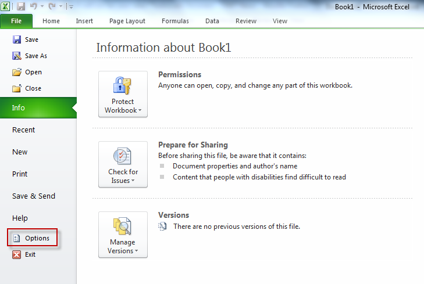Open Customize Quick Access Toolbar dropdown
This screenshot has height=284, width=424.
coord(71,7)
